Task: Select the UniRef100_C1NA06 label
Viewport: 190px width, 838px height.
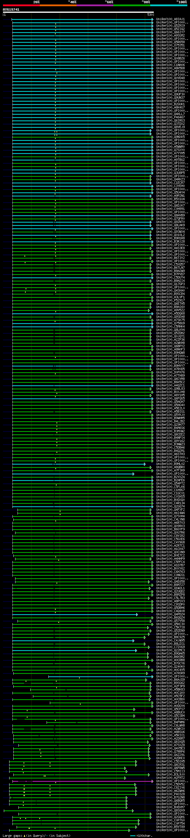Action: coord(170,65)
